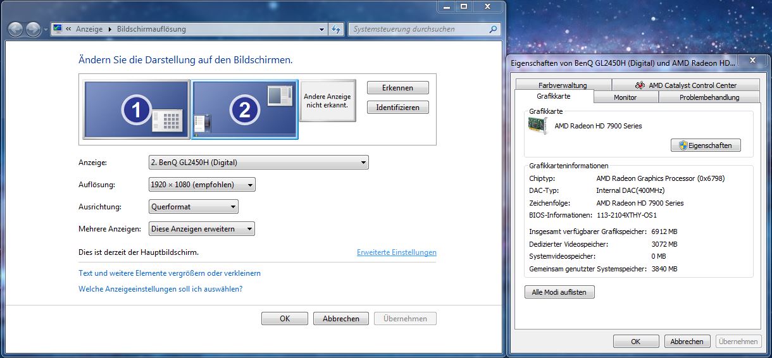Switch to the AMD Catalyst Control Center tab
The width and height of the screenshot is (772, 358).
(x=687, y=85)
